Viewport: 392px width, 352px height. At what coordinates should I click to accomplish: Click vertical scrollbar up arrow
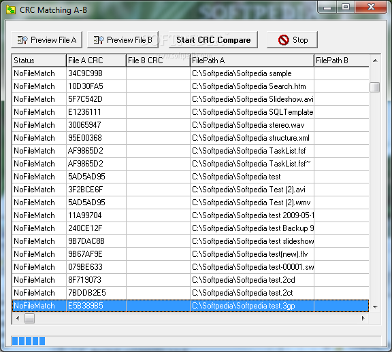coord(375,60)
